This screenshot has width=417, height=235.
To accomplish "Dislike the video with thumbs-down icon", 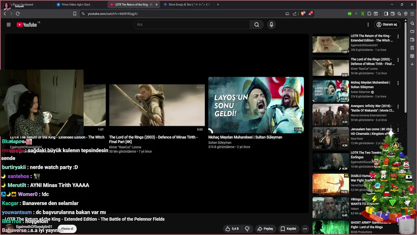I will 247,229.
